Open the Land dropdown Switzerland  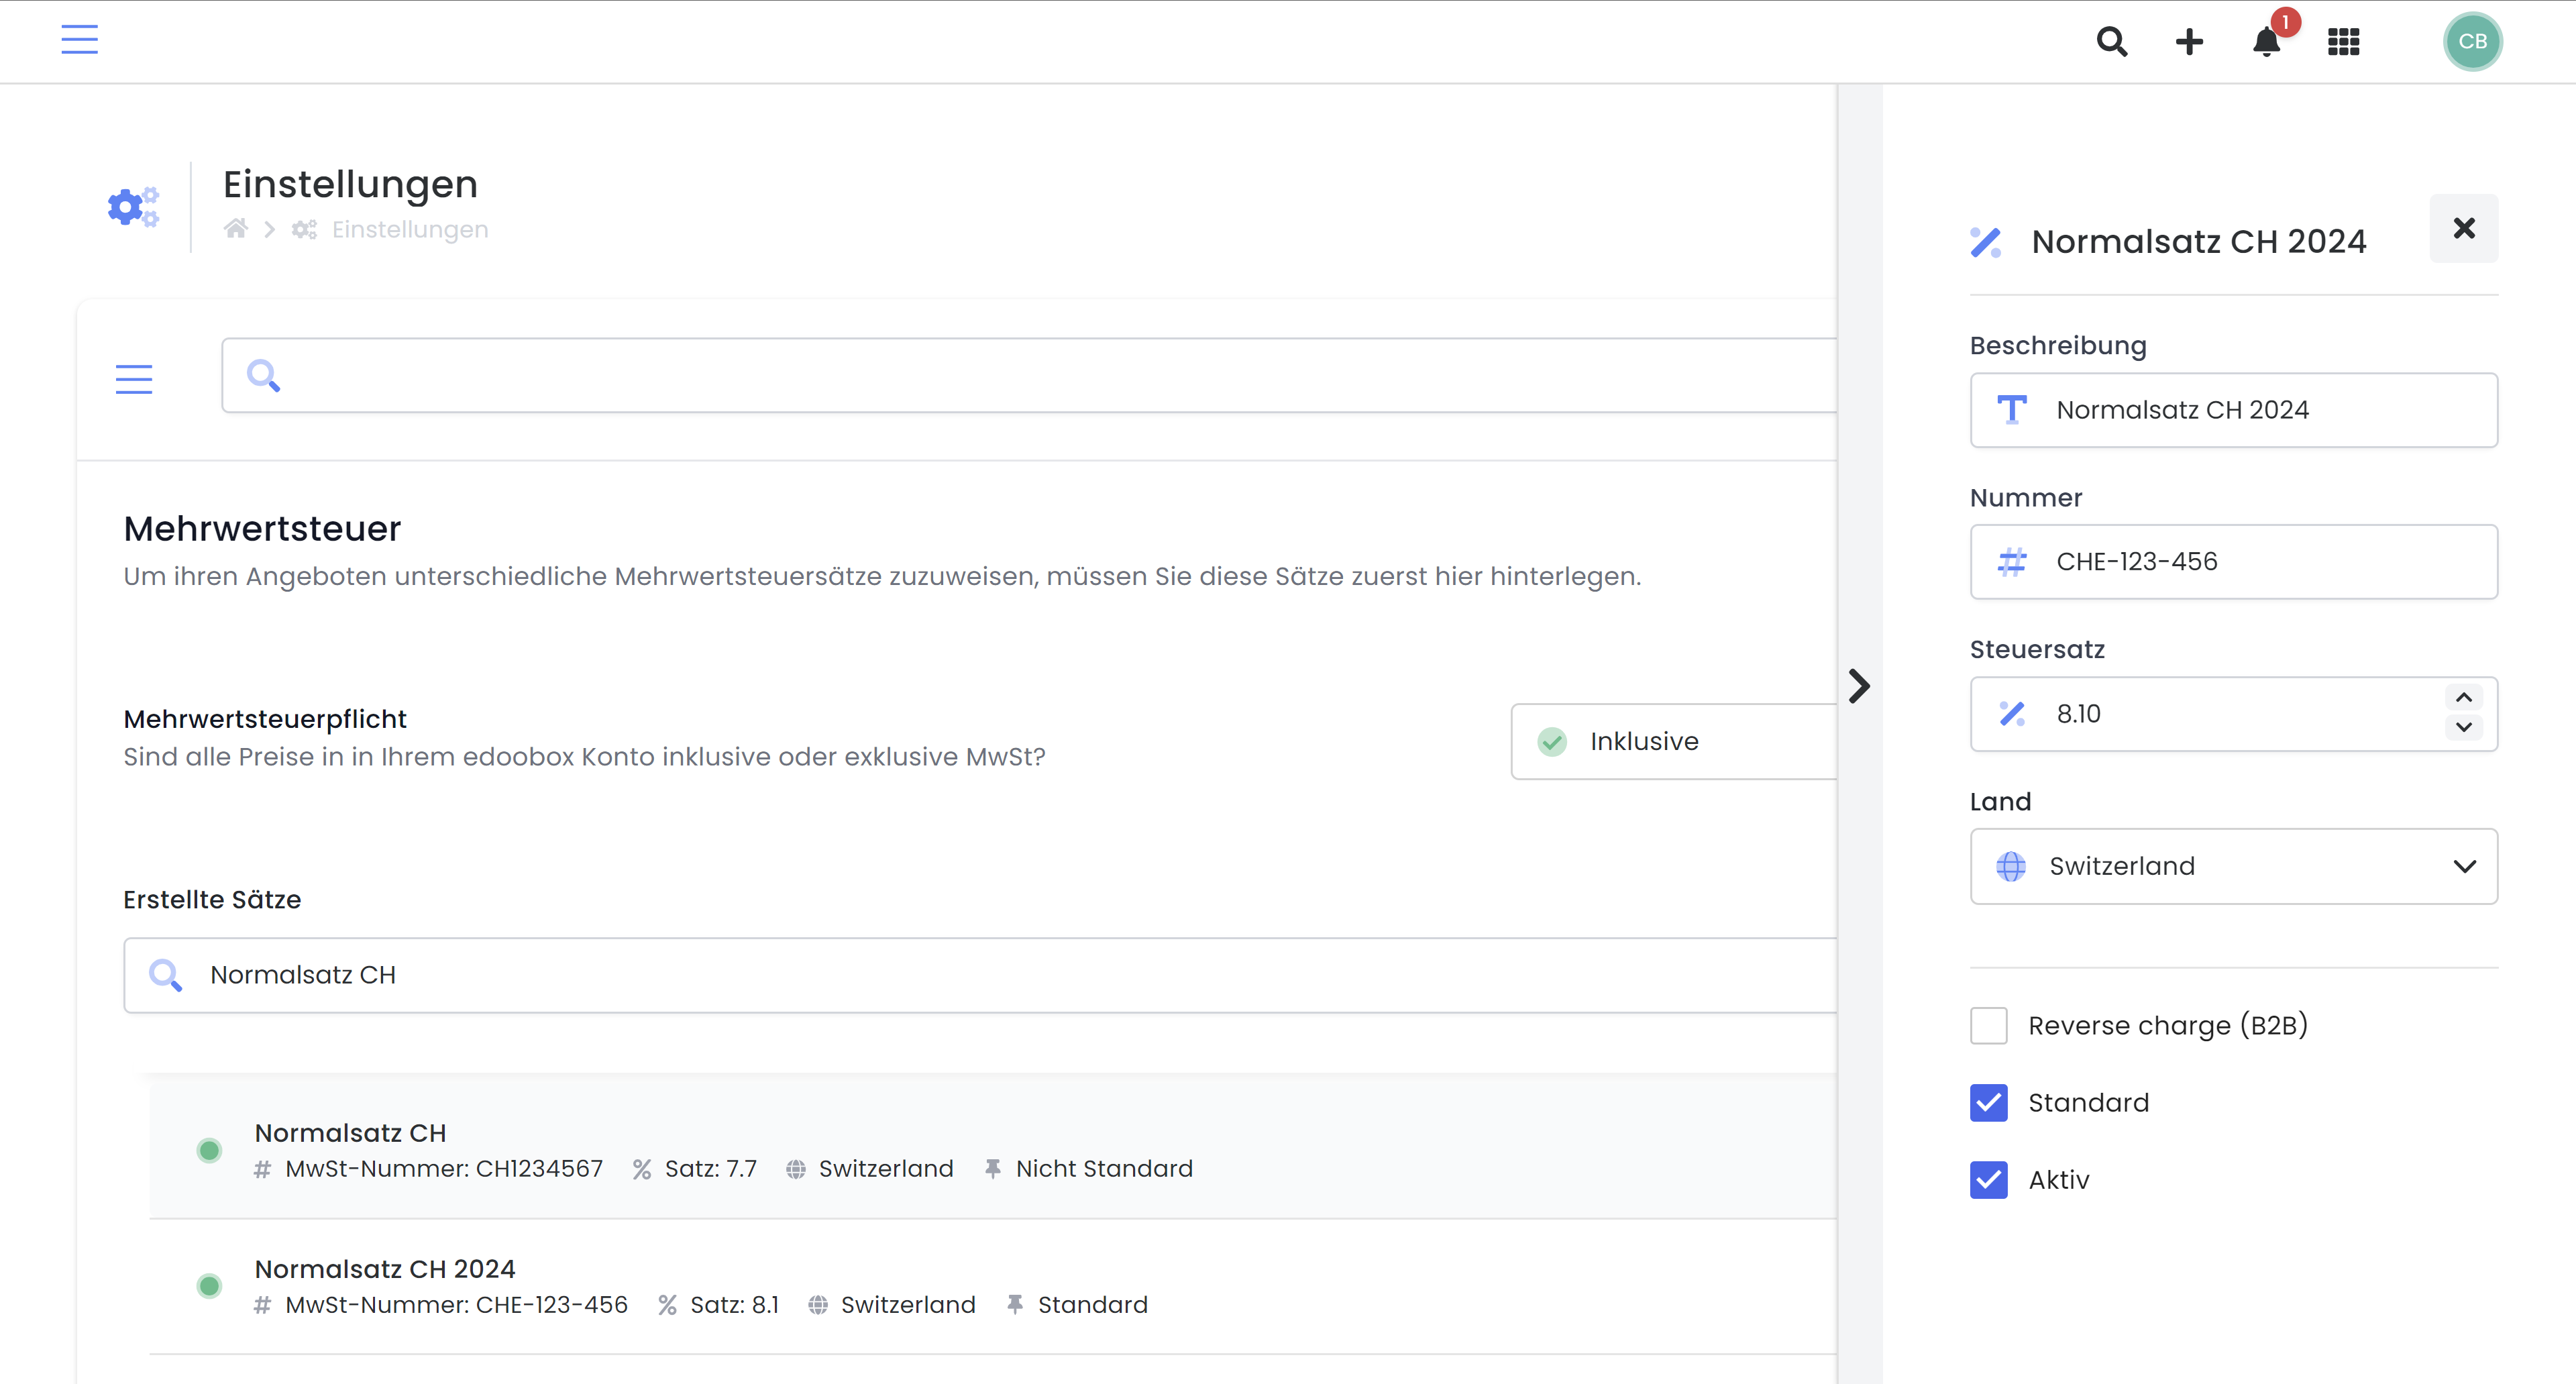(x=2234, y=866)
